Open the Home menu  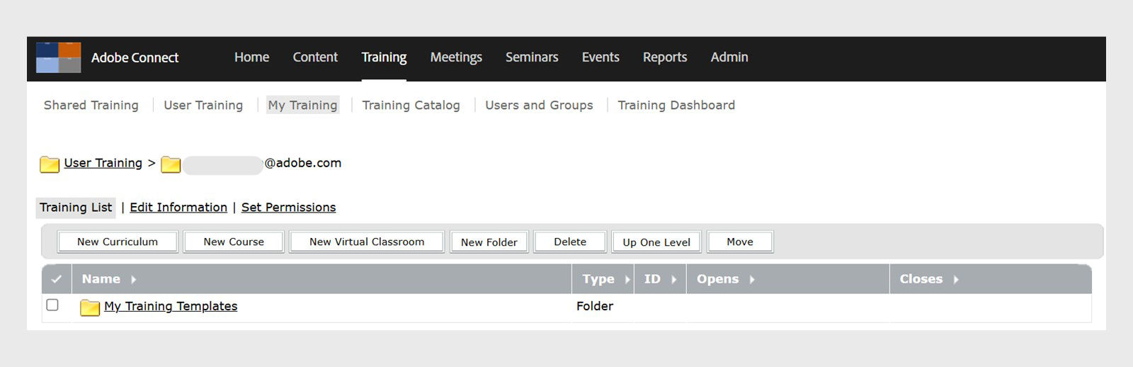coord(252,57)
